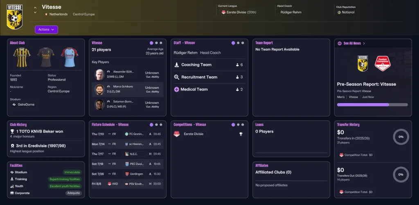
Task: Click chevron arrow after See All News
Action: (364, 43)
